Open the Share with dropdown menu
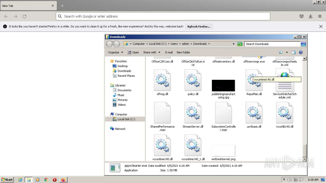Screen dimensions: 326x183 [152, 52]
